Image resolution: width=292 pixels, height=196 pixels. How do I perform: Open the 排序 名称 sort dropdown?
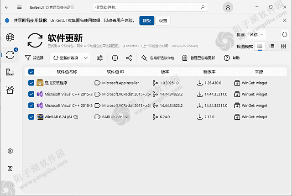[x=256, y=35]
